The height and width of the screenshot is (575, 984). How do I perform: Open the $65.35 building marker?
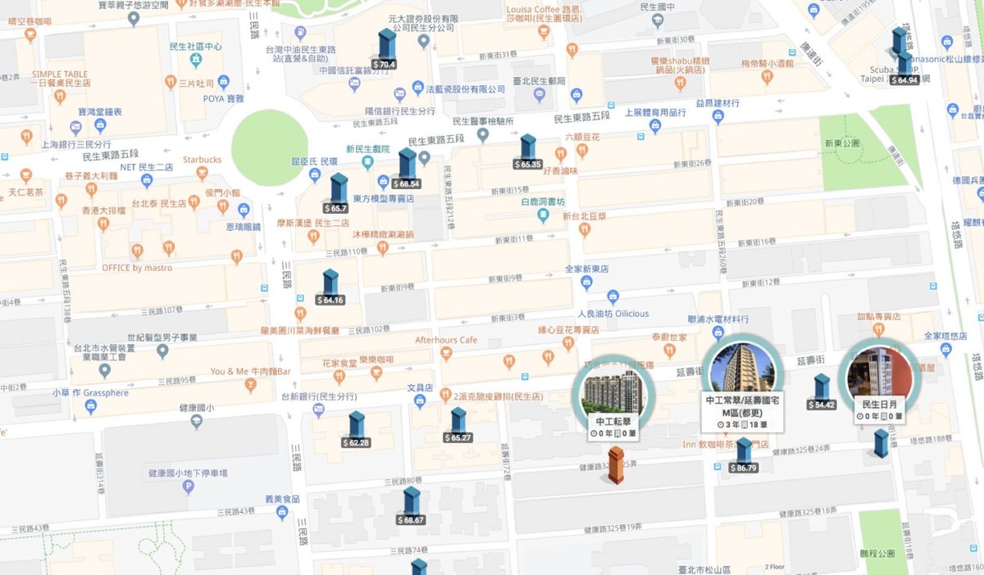coord(528,152)
